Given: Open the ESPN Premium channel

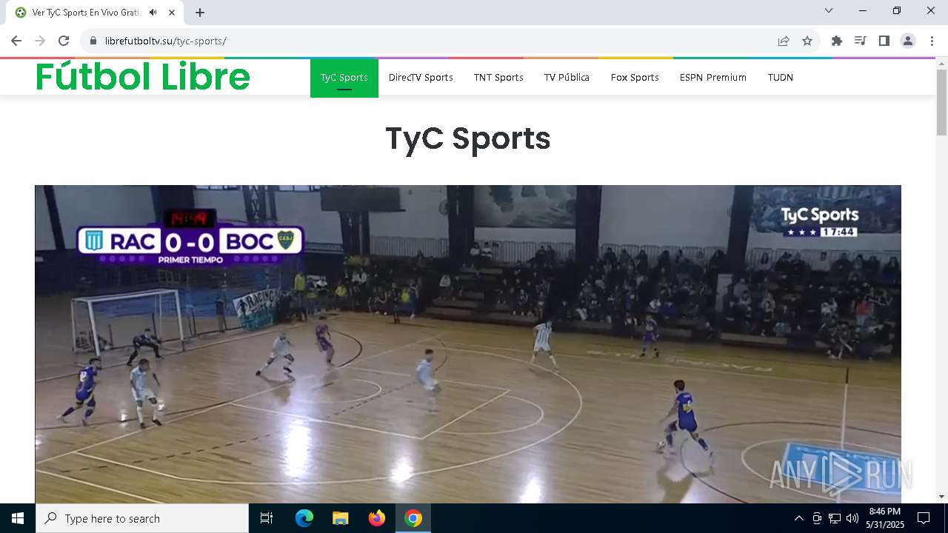Looking at the screenshot, I should [x=713, y=78].
